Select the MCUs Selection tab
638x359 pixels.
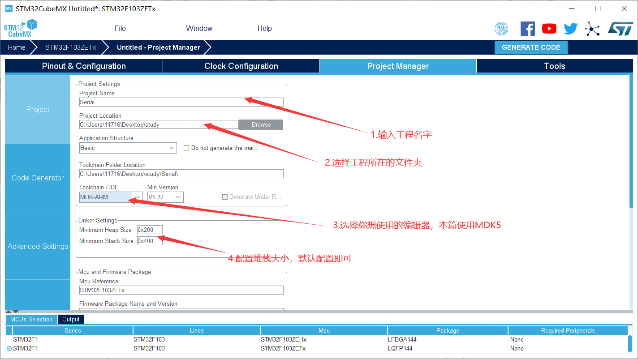[31, 319]
